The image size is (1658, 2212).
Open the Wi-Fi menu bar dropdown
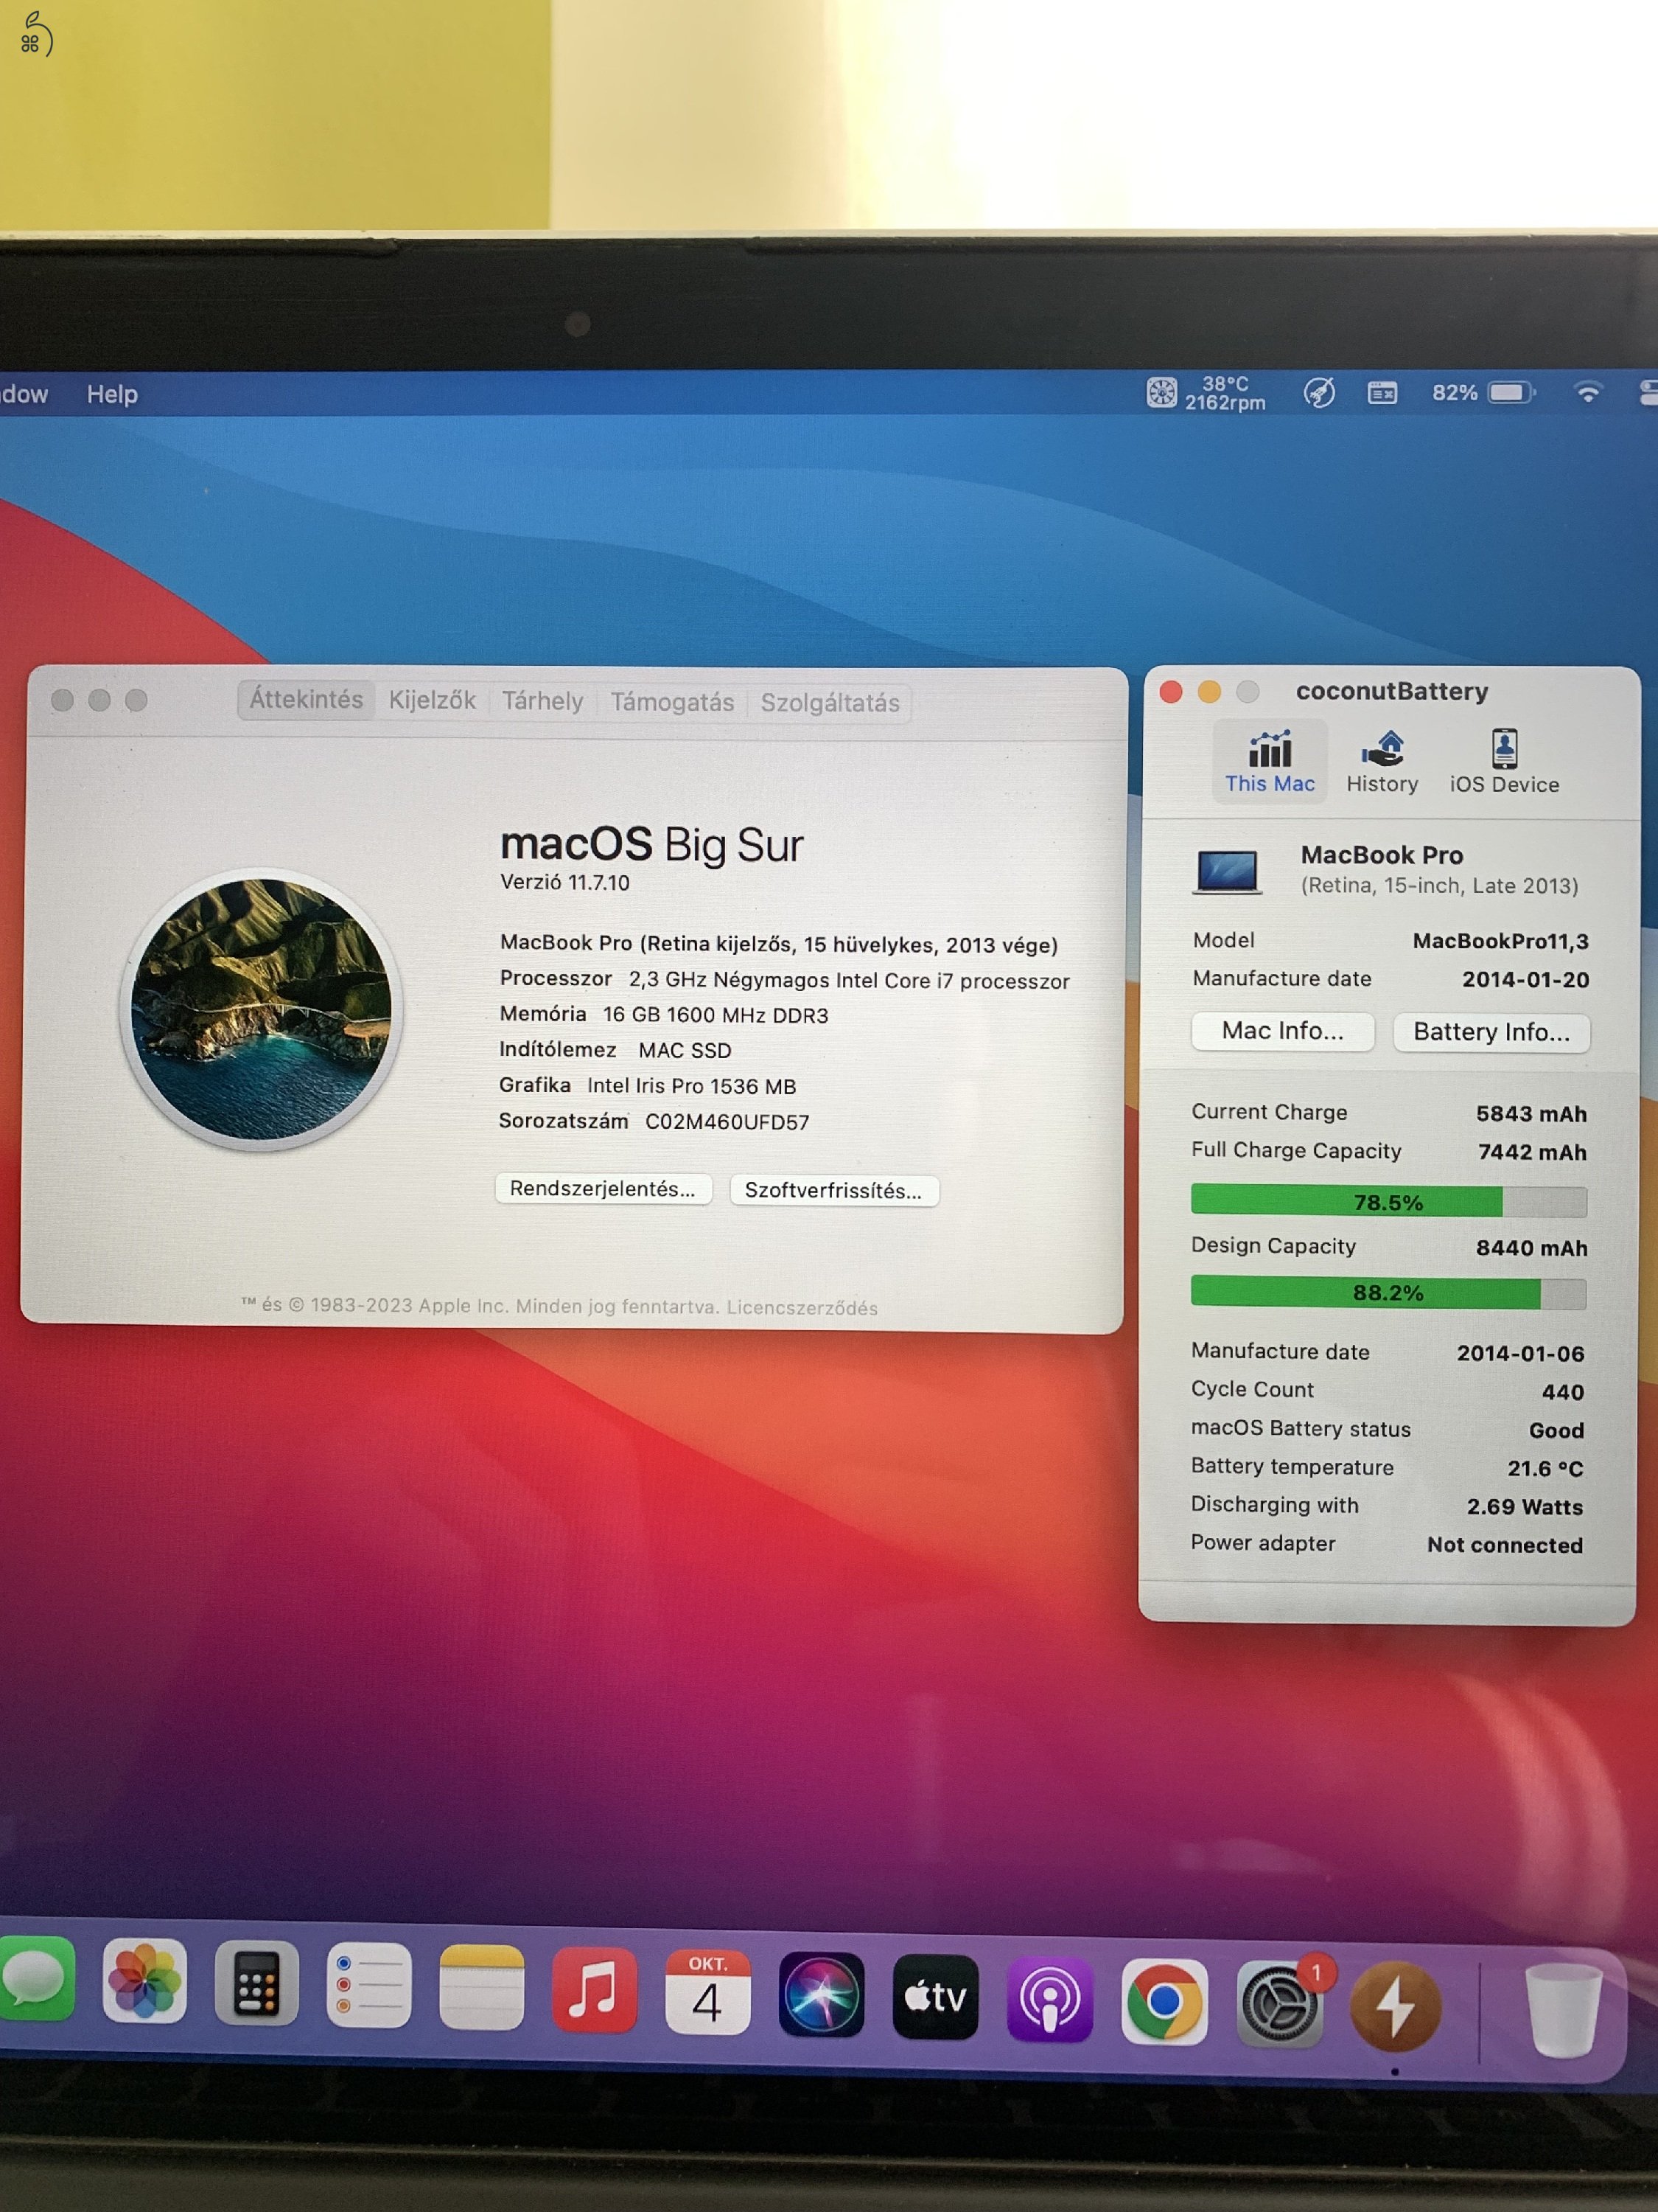click(1587, 393)
